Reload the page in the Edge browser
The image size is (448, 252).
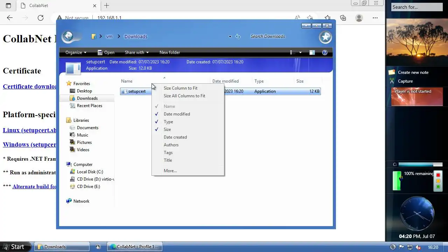click(x=41, y=18)
